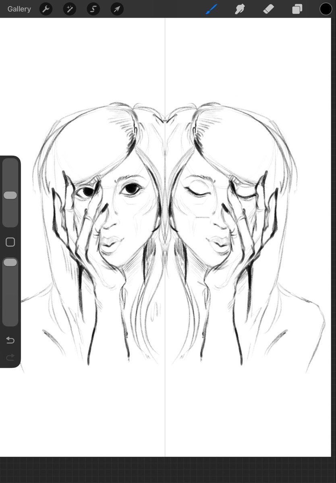Tap the vertical symmetry guide line
This screenshot has height=483, width=336.
(165, 237)
